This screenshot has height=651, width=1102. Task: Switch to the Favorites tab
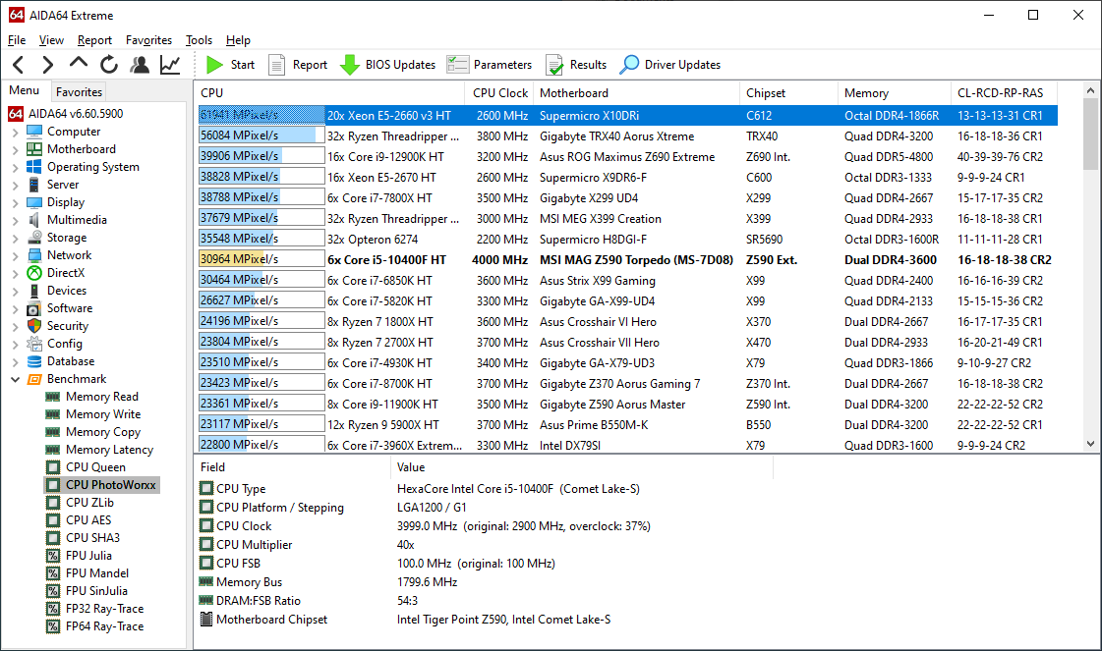[79, 92]
